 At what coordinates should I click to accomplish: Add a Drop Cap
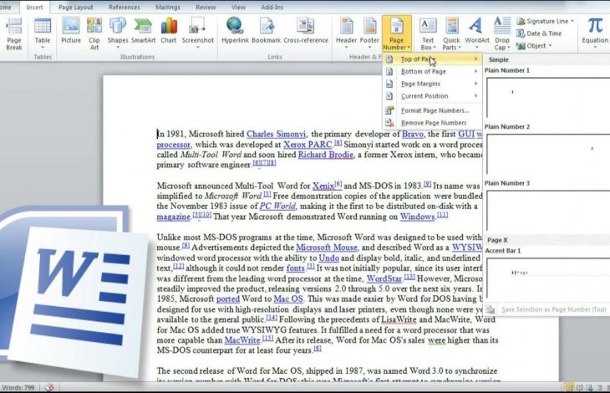pyautogui.click(x=502, y=34)
